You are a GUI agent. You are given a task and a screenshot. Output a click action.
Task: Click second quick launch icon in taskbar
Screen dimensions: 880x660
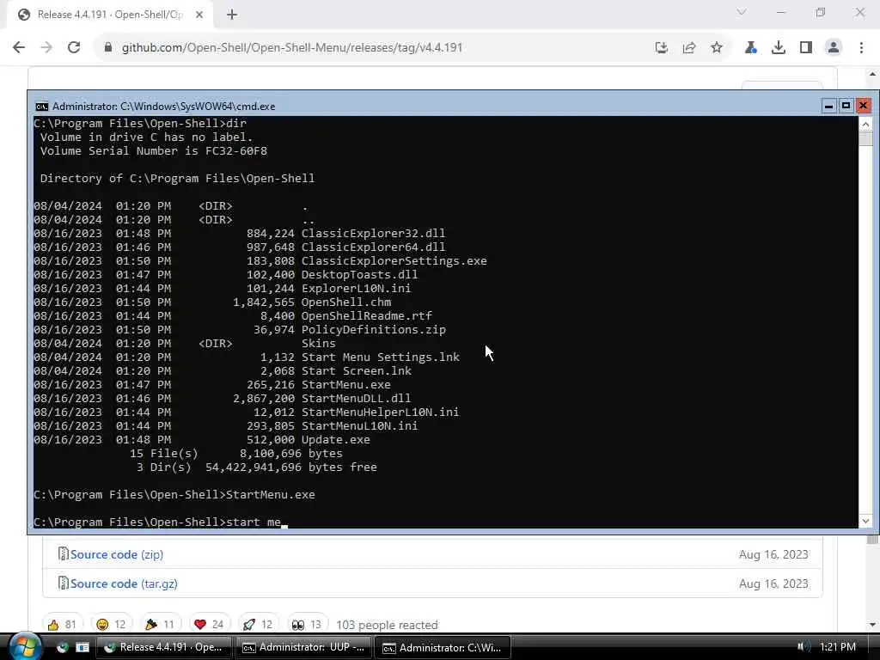(x=82, y=648)
